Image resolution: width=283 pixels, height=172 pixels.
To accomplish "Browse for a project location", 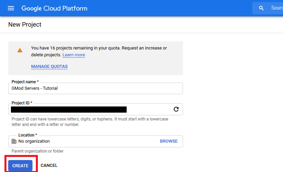I will coord(169,141).
